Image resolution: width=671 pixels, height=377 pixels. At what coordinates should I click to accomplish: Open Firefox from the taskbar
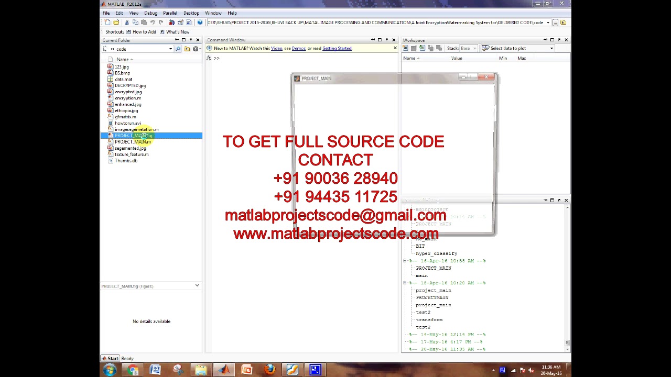[269, 370]
